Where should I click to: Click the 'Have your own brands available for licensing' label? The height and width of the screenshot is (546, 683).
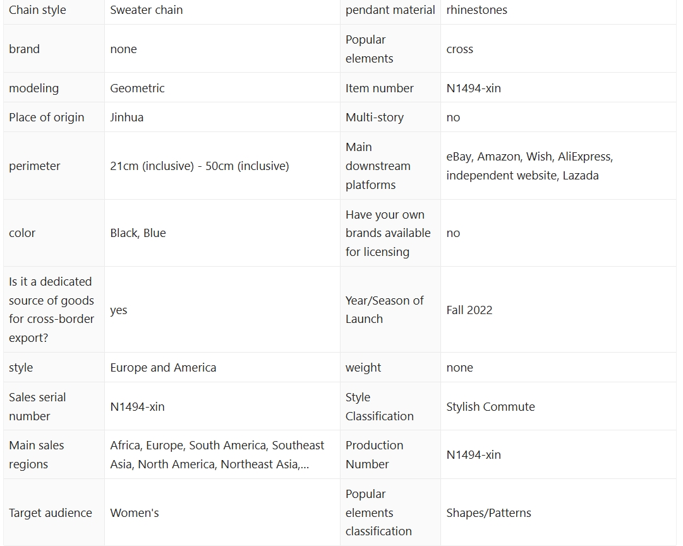[387, 233]
